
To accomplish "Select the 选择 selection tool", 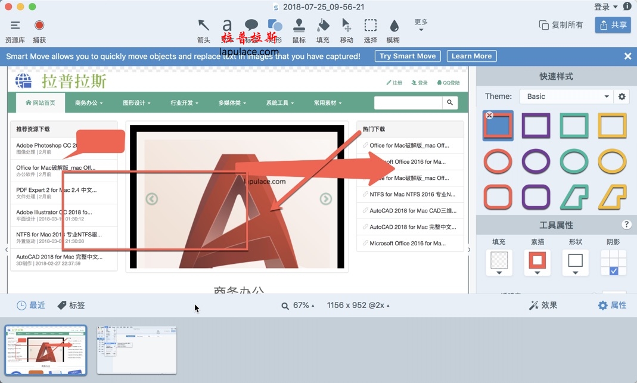I will [370, 26].
